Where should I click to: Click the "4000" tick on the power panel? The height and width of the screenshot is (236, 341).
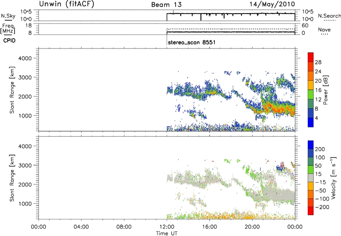click(x=25, y=58)
